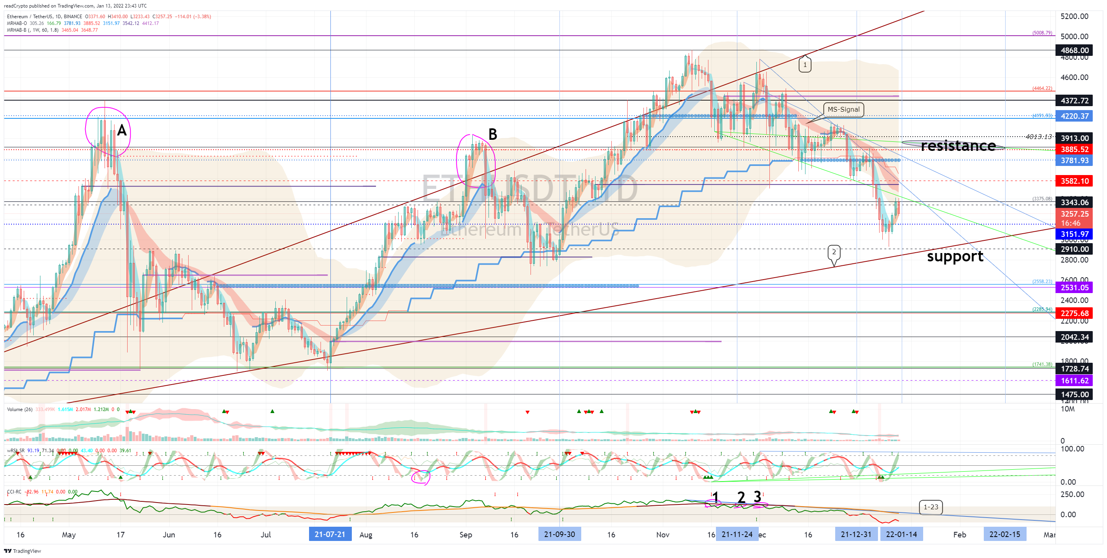Click the (5008.79) level label

(x=1042, y=32)
